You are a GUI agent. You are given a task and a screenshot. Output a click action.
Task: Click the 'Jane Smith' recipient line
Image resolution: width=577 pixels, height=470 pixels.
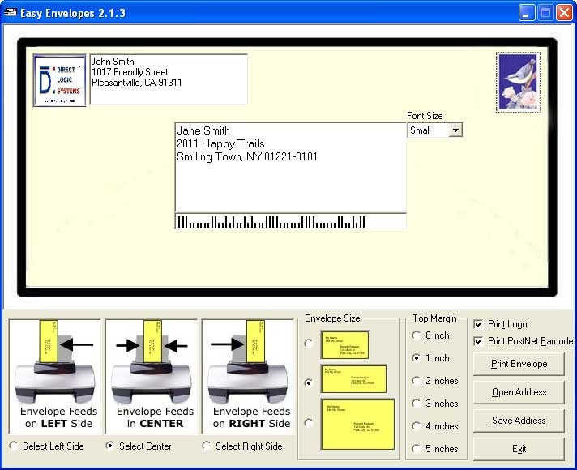[x=203, y=130]
